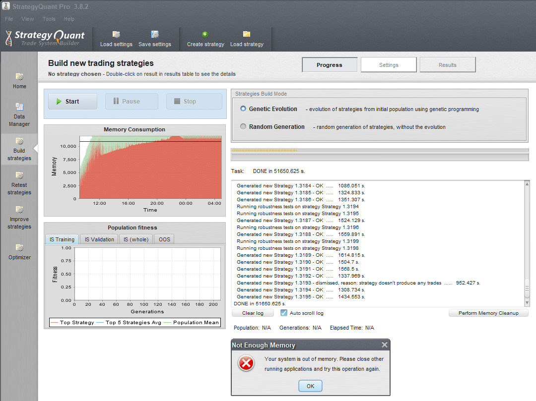Open Retest strategies in the sidebar
The width and height of the screenshot is (536, 401).
(x=19, y=183)
